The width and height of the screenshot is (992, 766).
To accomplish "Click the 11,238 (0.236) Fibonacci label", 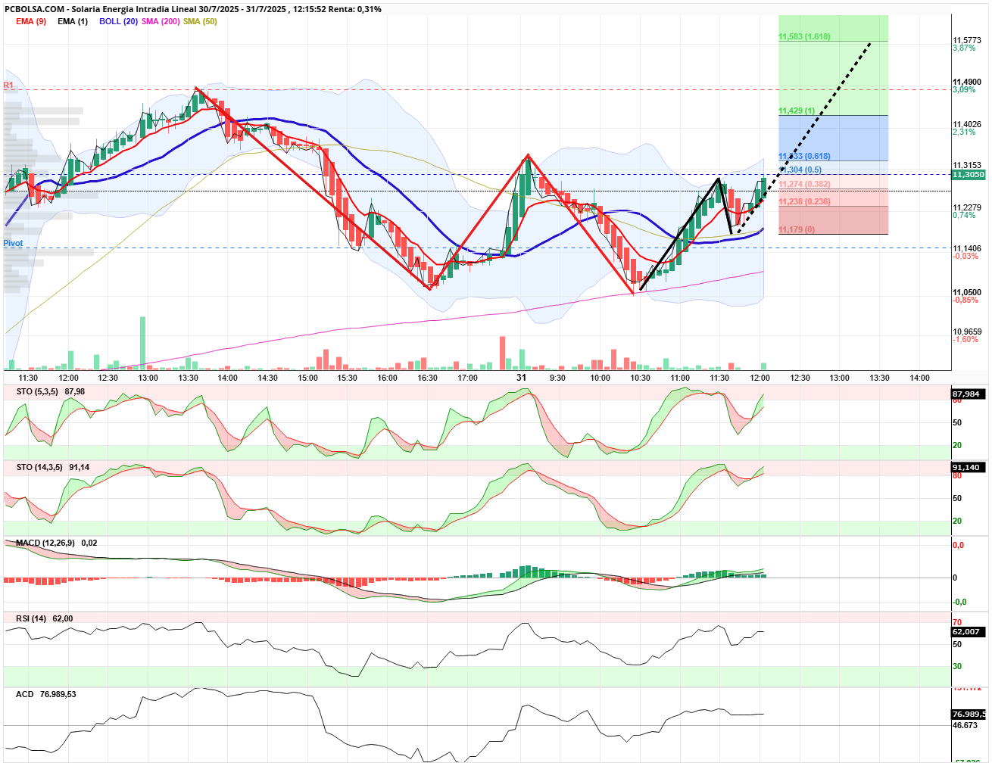I will 804,201.
